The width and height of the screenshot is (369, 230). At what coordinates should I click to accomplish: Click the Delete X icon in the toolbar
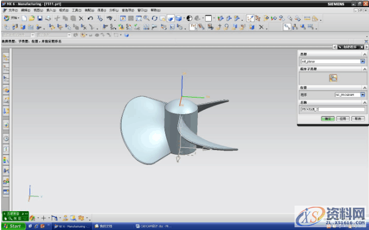click(81, 18)
